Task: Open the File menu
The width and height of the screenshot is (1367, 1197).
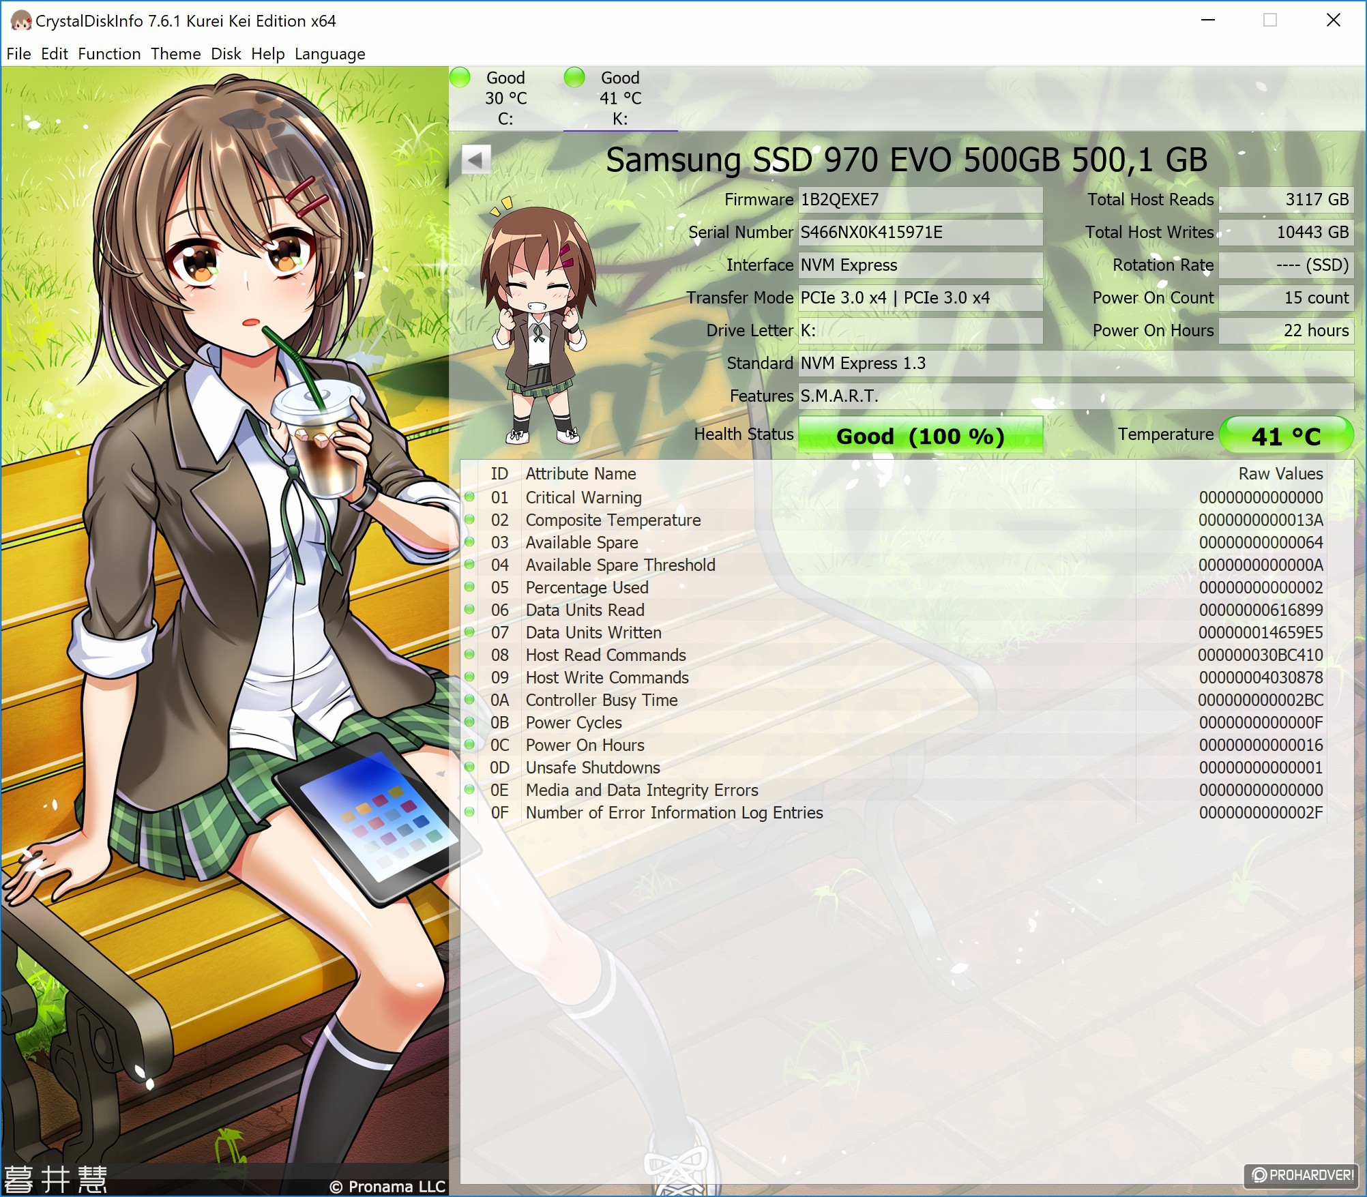Action: [x=19, y=54]
